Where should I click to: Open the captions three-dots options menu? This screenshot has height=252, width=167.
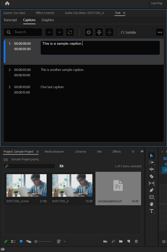coord(160,32)
